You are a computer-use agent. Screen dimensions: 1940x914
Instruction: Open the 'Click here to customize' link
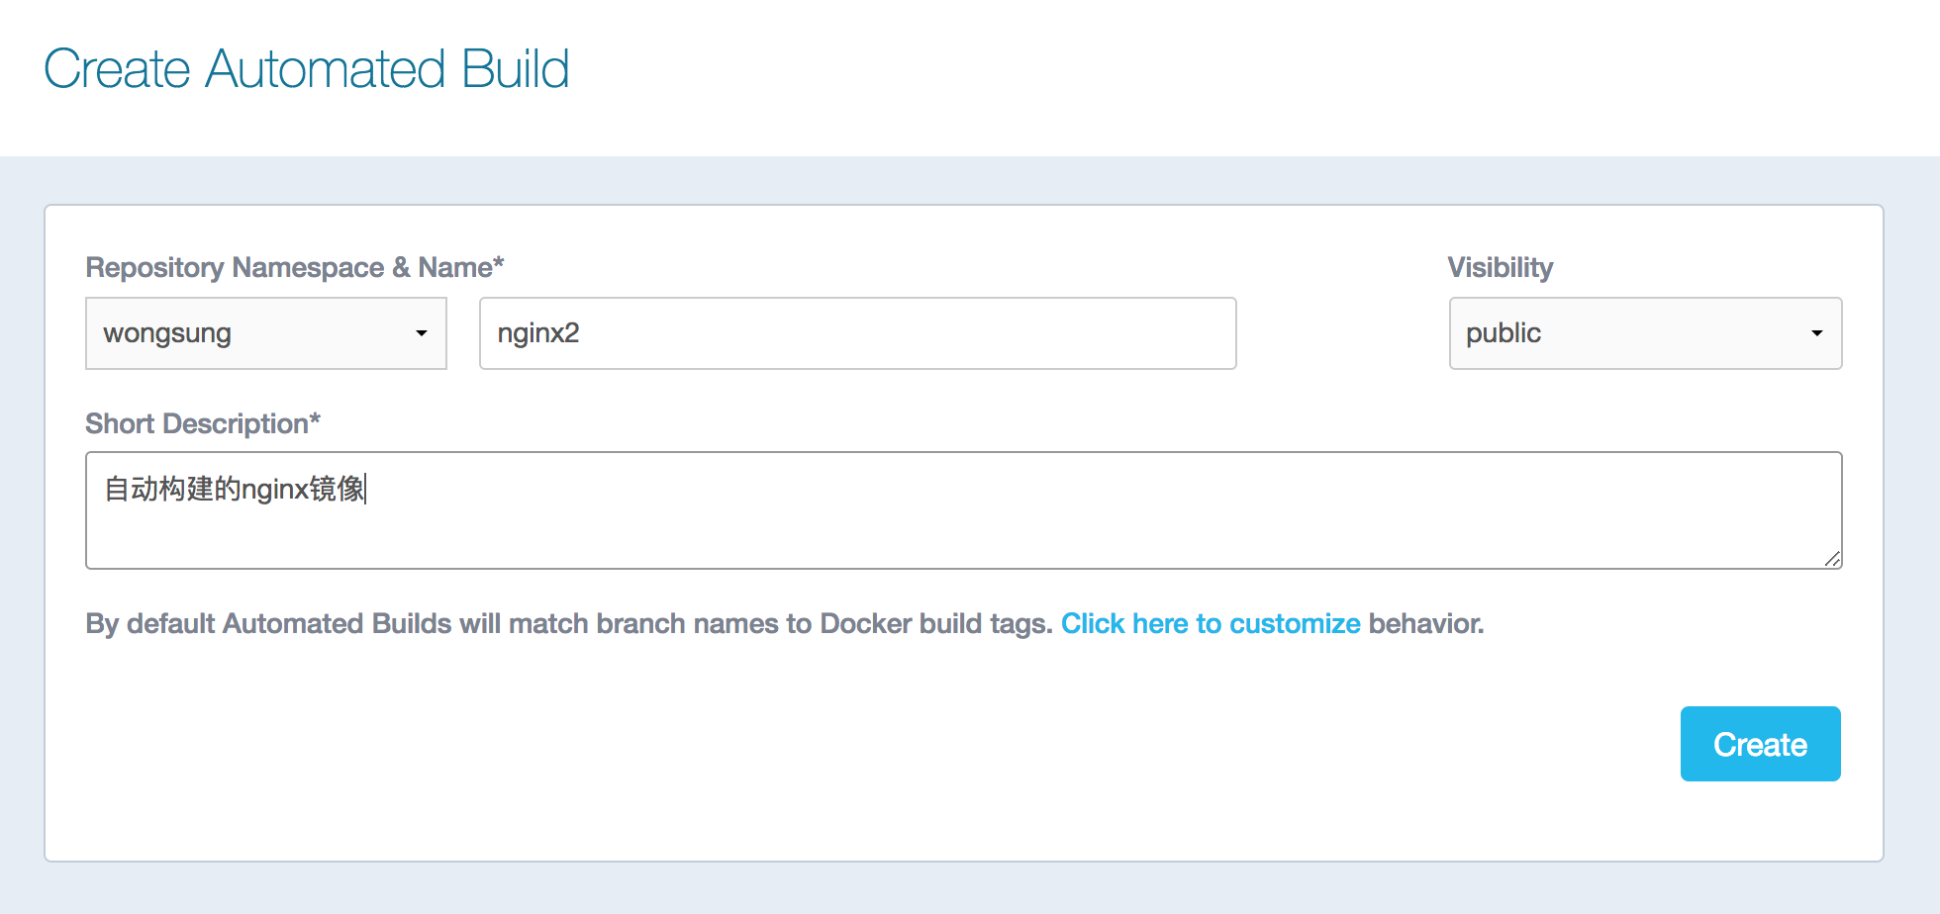[1210, 623]
